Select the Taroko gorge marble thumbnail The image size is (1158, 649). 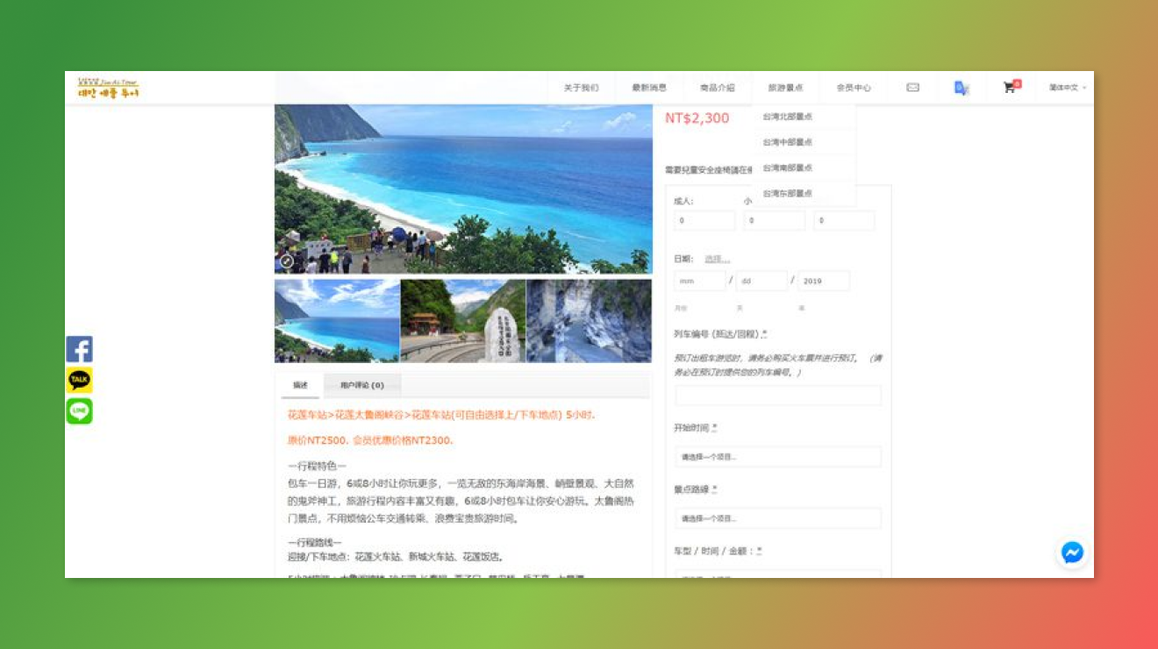click(589, 321)
